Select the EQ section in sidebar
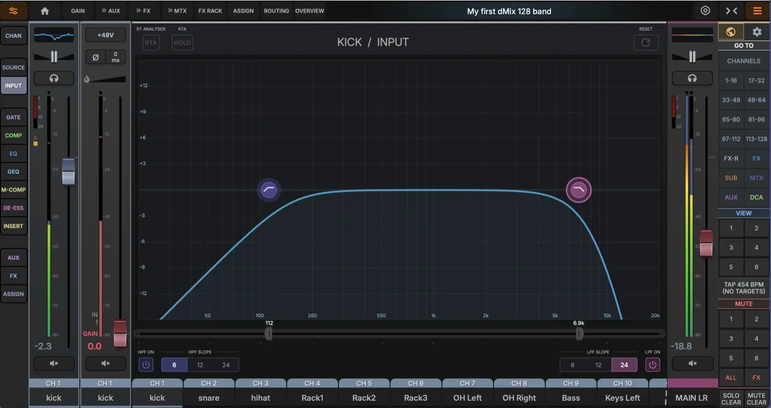Image resolution: width=771 pixels, height=408 pixels. [x=13, y=154]
